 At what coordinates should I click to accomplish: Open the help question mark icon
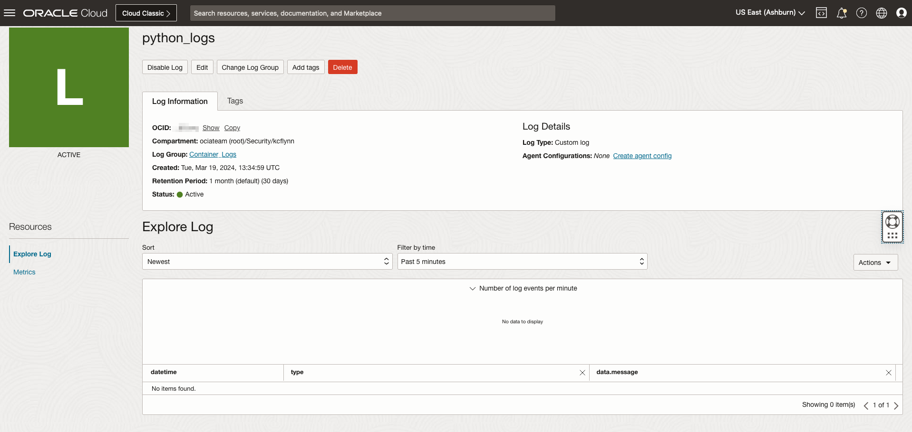pyautogui.click(x=861, y=13)
